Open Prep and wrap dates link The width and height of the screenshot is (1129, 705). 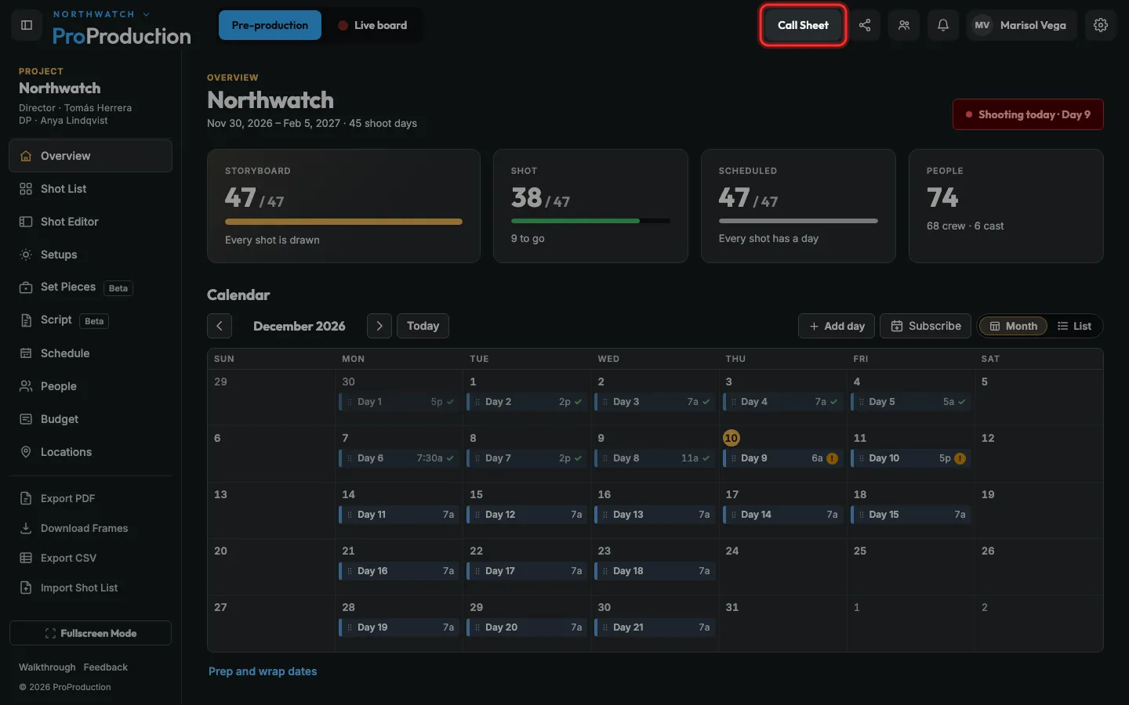[263, 671]
